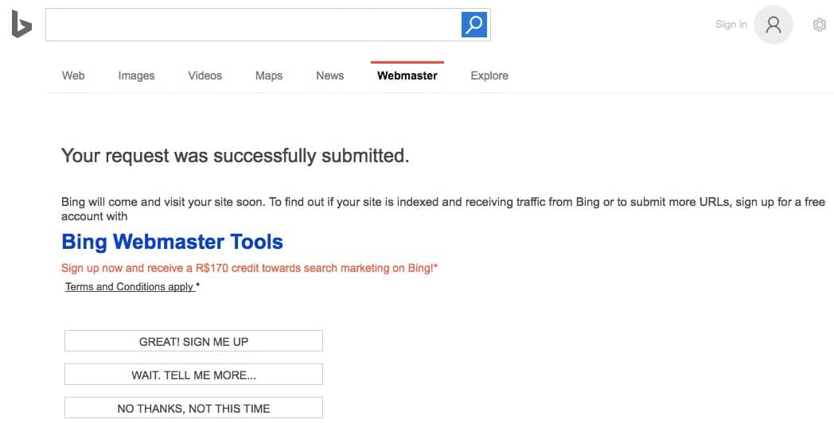Viewport: 834px width, 423px height.
Task: Click the Sign in link
Action: pyautogui.click(x=731, y=25)
